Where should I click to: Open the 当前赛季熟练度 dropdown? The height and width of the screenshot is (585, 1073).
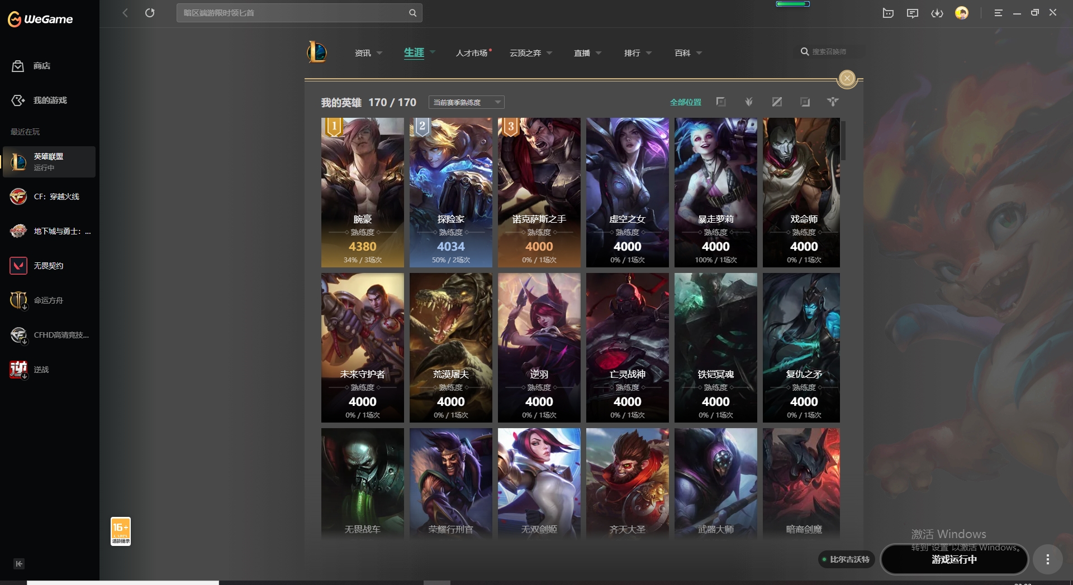(467, 102)
